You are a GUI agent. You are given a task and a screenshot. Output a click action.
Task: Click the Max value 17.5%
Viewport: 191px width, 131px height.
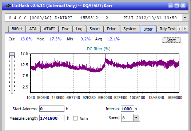(x=55, y=39)
